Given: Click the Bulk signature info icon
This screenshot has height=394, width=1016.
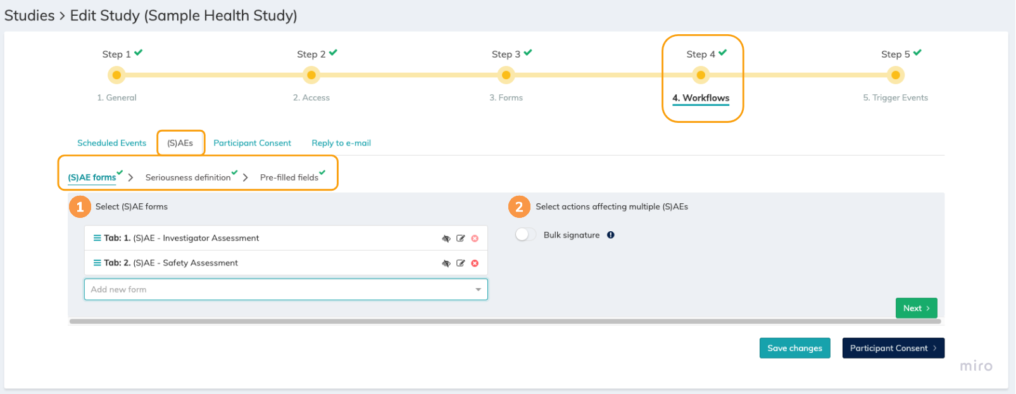Looking at the screenshot, I should [611, 235].
